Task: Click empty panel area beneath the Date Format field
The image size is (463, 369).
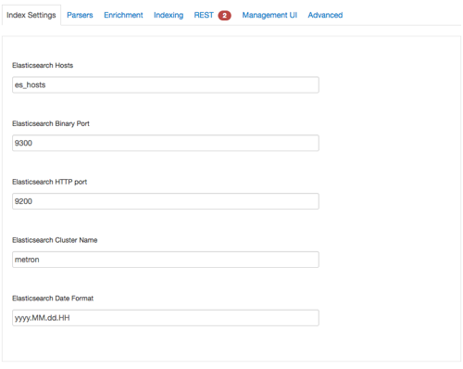Action: click(231, 344)
